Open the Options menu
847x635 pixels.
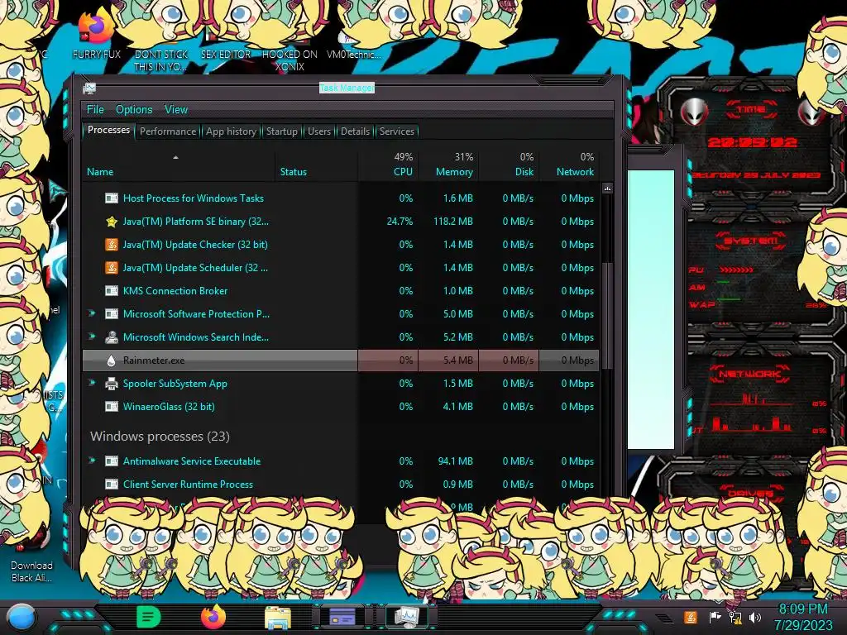[134, 110]
